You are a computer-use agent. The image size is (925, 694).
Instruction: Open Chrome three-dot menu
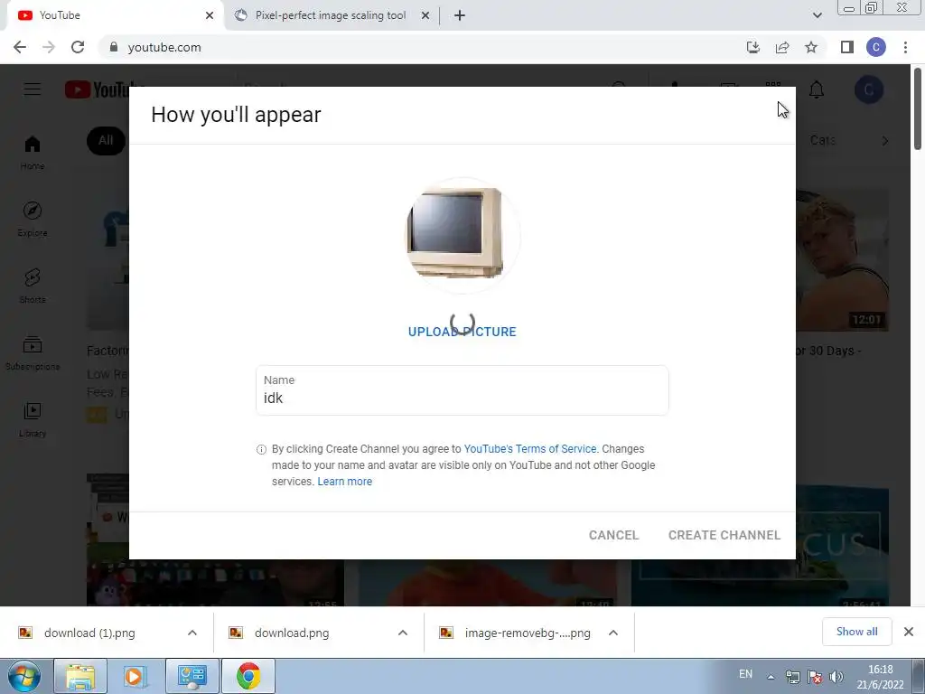[x=905, y=47]
